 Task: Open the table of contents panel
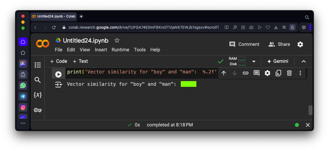38,65
